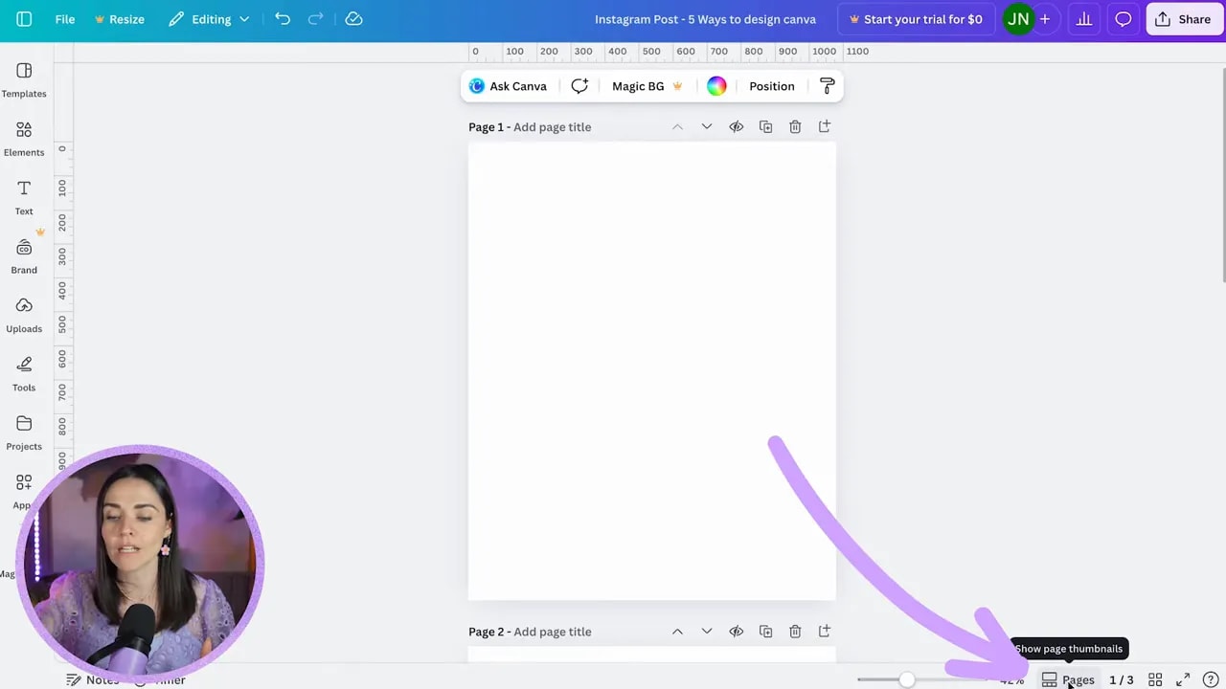Delete Page 1 with the trash icon
This screenshot has height=689, width=1226.
795,126
